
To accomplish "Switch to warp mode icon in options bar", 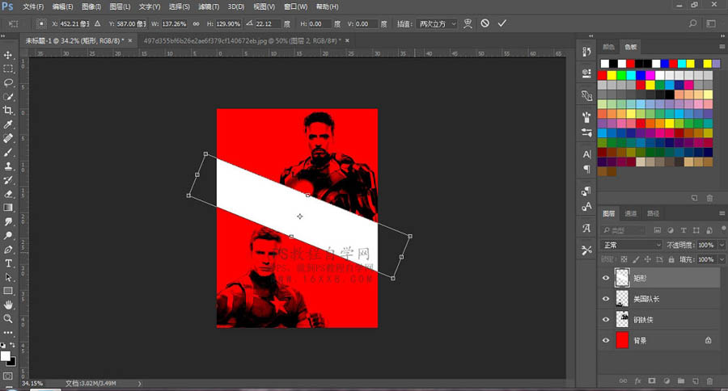I will (x=468, y=23).
